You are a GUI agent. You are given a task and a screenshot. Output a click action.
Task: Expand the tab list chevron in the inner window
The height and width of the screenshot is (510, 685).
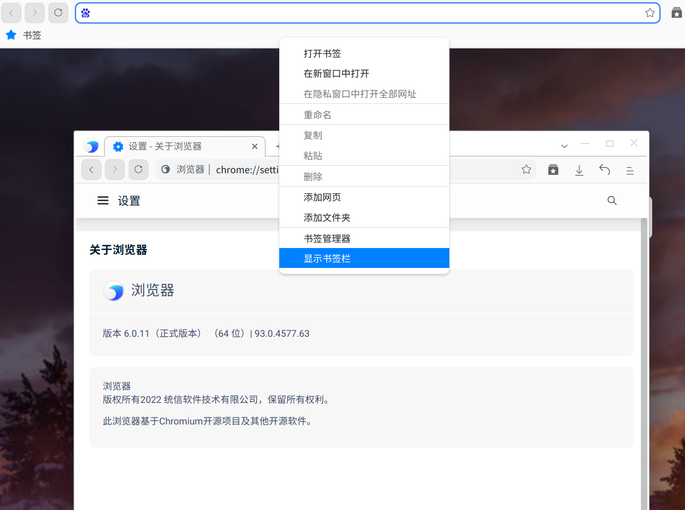click(x=564, y=146)
